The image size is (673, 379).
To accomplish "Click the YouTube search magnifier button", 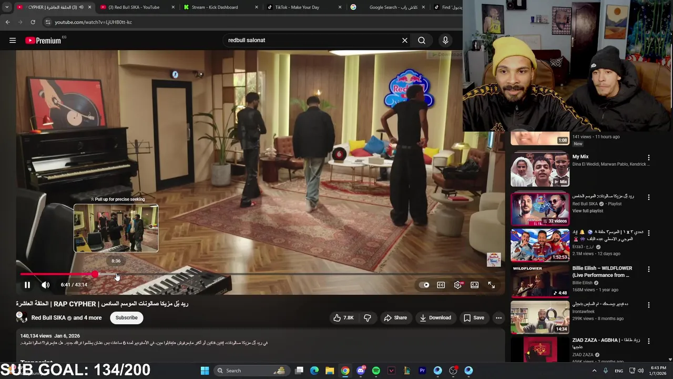I will click(422, 41).
